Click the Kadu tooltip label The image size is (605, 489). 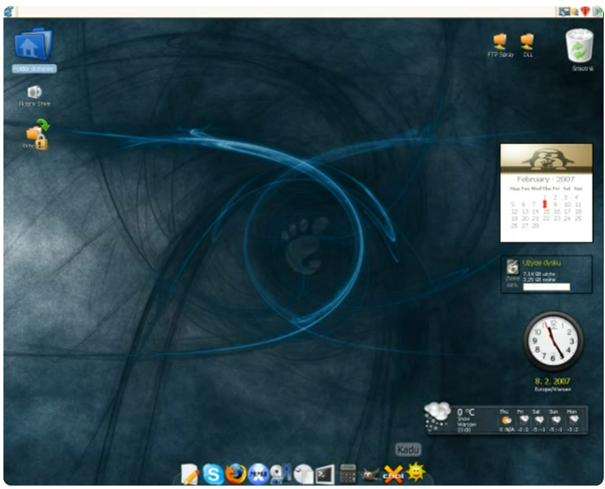coord(408,450)
